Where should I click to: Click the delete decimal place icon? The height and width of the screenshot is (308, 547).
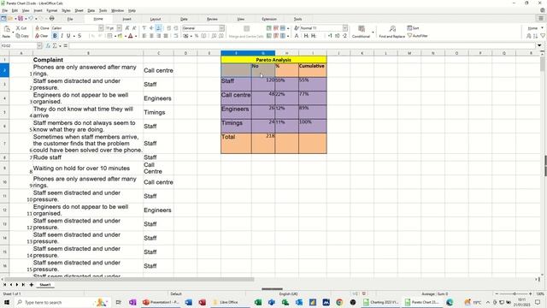[221, 36]
